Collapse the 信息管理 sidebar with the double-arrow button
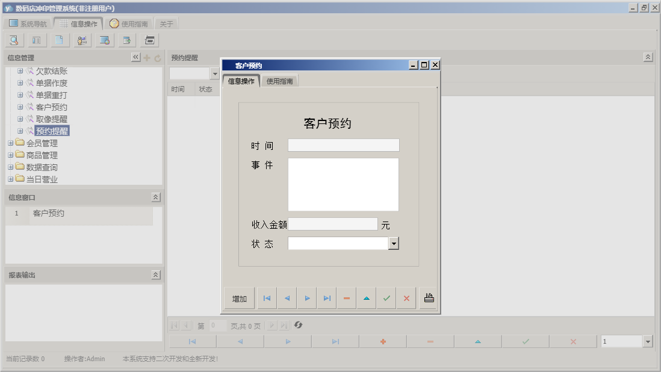661x372 pixels. (x=136, y=57)
